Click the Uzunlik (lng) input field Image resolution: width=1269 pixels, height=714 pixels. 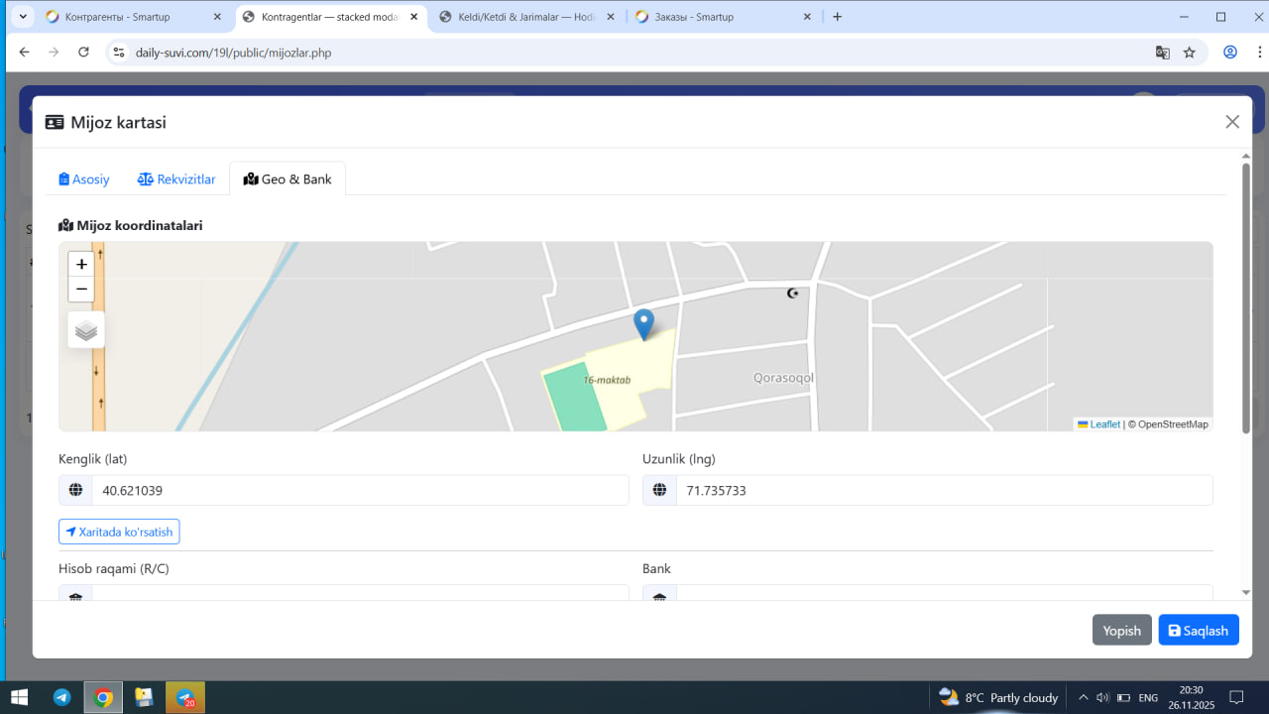943,490
